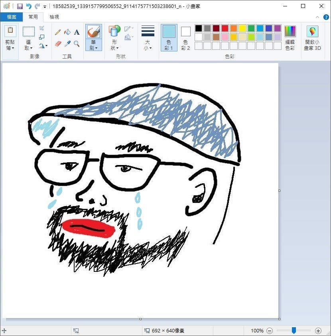Click the Crop icon
Image resolution: width=331 pixels, height=336 pixels.
pos(42,28)
